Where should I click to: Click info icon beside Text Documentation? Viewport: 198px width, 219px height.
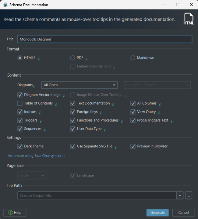[113, 104]
